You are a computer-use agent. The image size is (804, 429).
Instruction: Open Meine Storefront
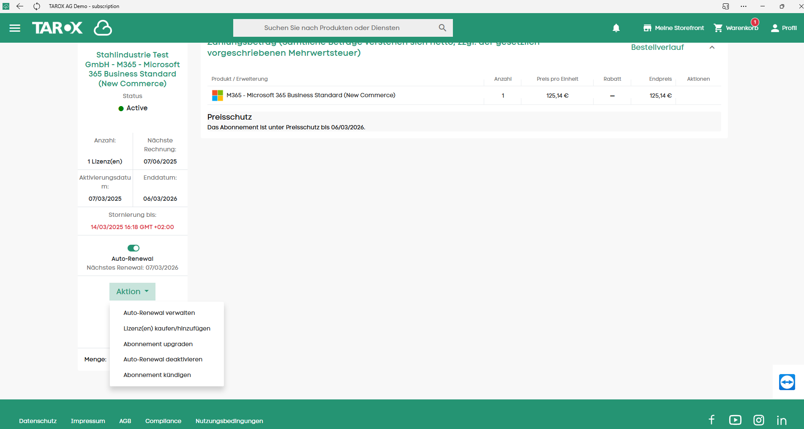pos(673,28)
